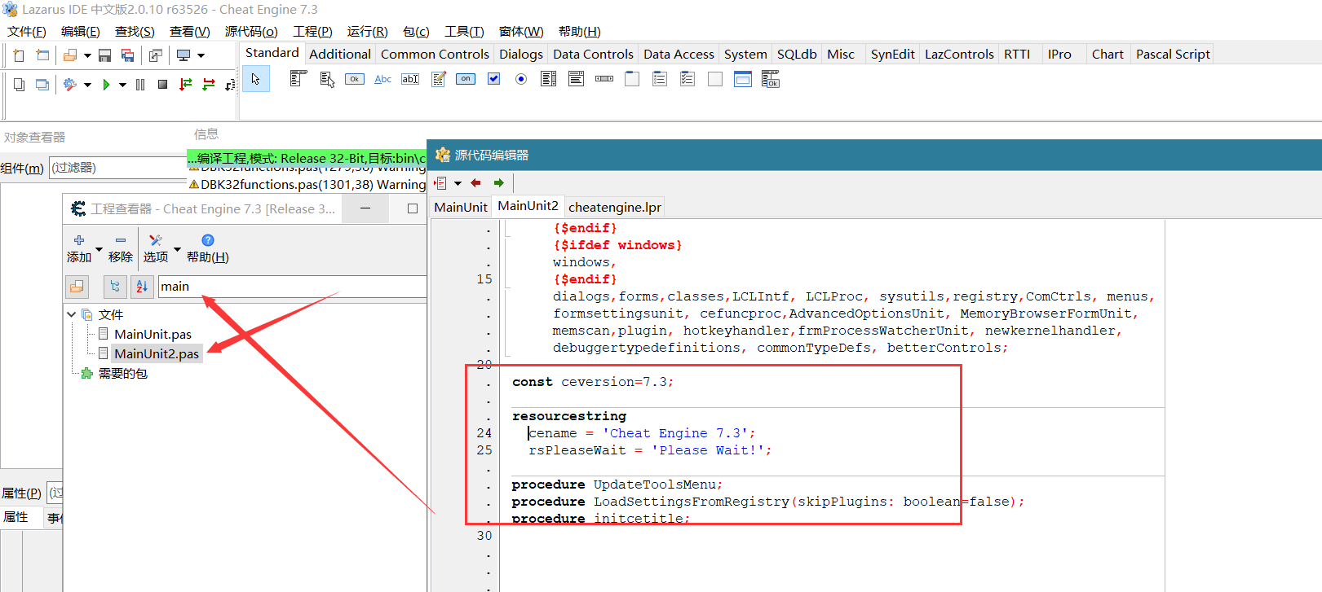Screen dimensions: 1322x592
Task: Click the Step Into debug icon
Action: tap(186, 85)
